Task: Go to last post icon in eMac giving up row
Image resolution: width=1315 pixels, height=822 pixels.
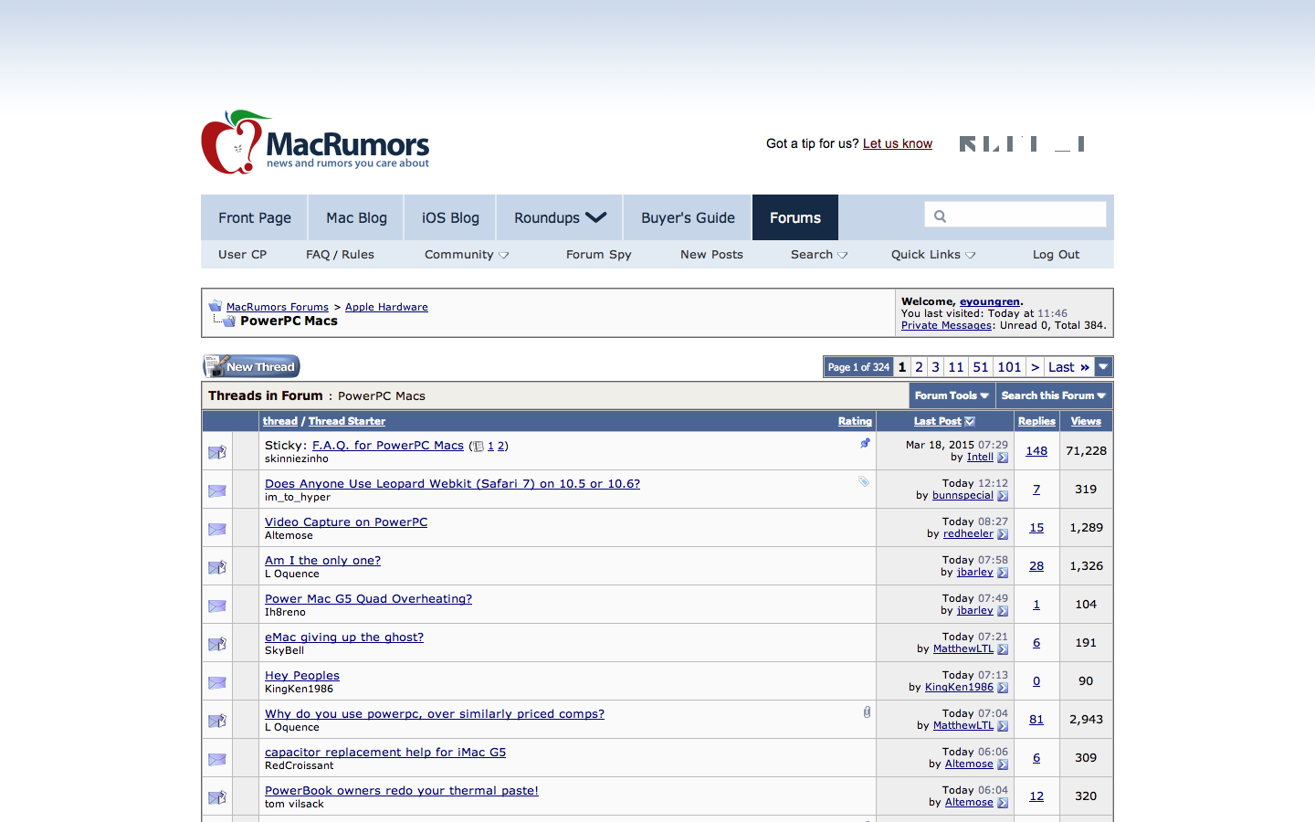Action: (1003, 649)
